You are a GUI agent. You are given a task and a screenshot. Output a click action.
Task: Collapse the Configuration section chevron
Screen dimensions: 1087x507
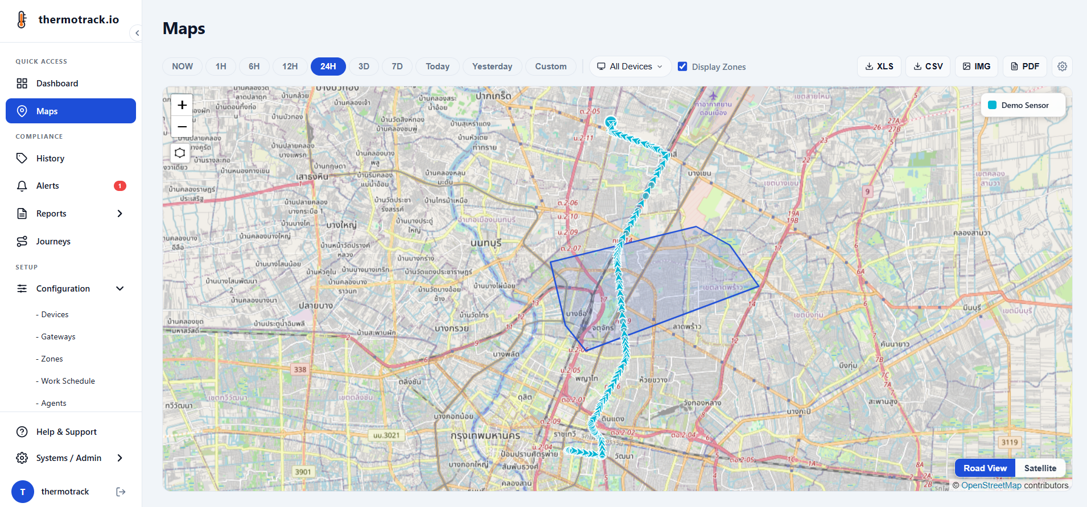(120, 289)
